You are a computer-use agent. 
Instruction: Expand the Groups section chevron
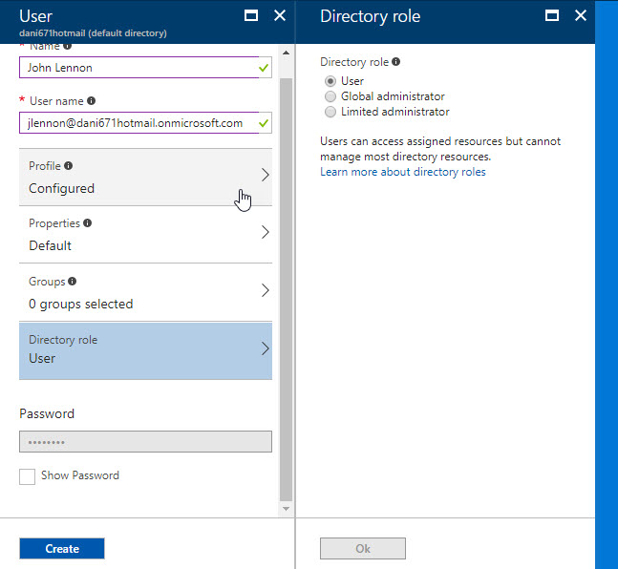265,290
